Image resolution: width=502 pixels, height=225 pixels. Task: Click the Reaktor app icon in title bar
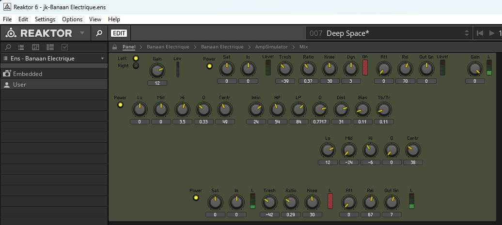point(7,7)
